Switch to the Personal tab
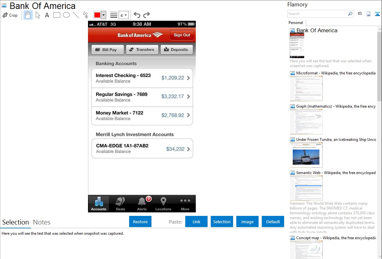Viewport: 382px width, 259px height. [x=296, y=23]
